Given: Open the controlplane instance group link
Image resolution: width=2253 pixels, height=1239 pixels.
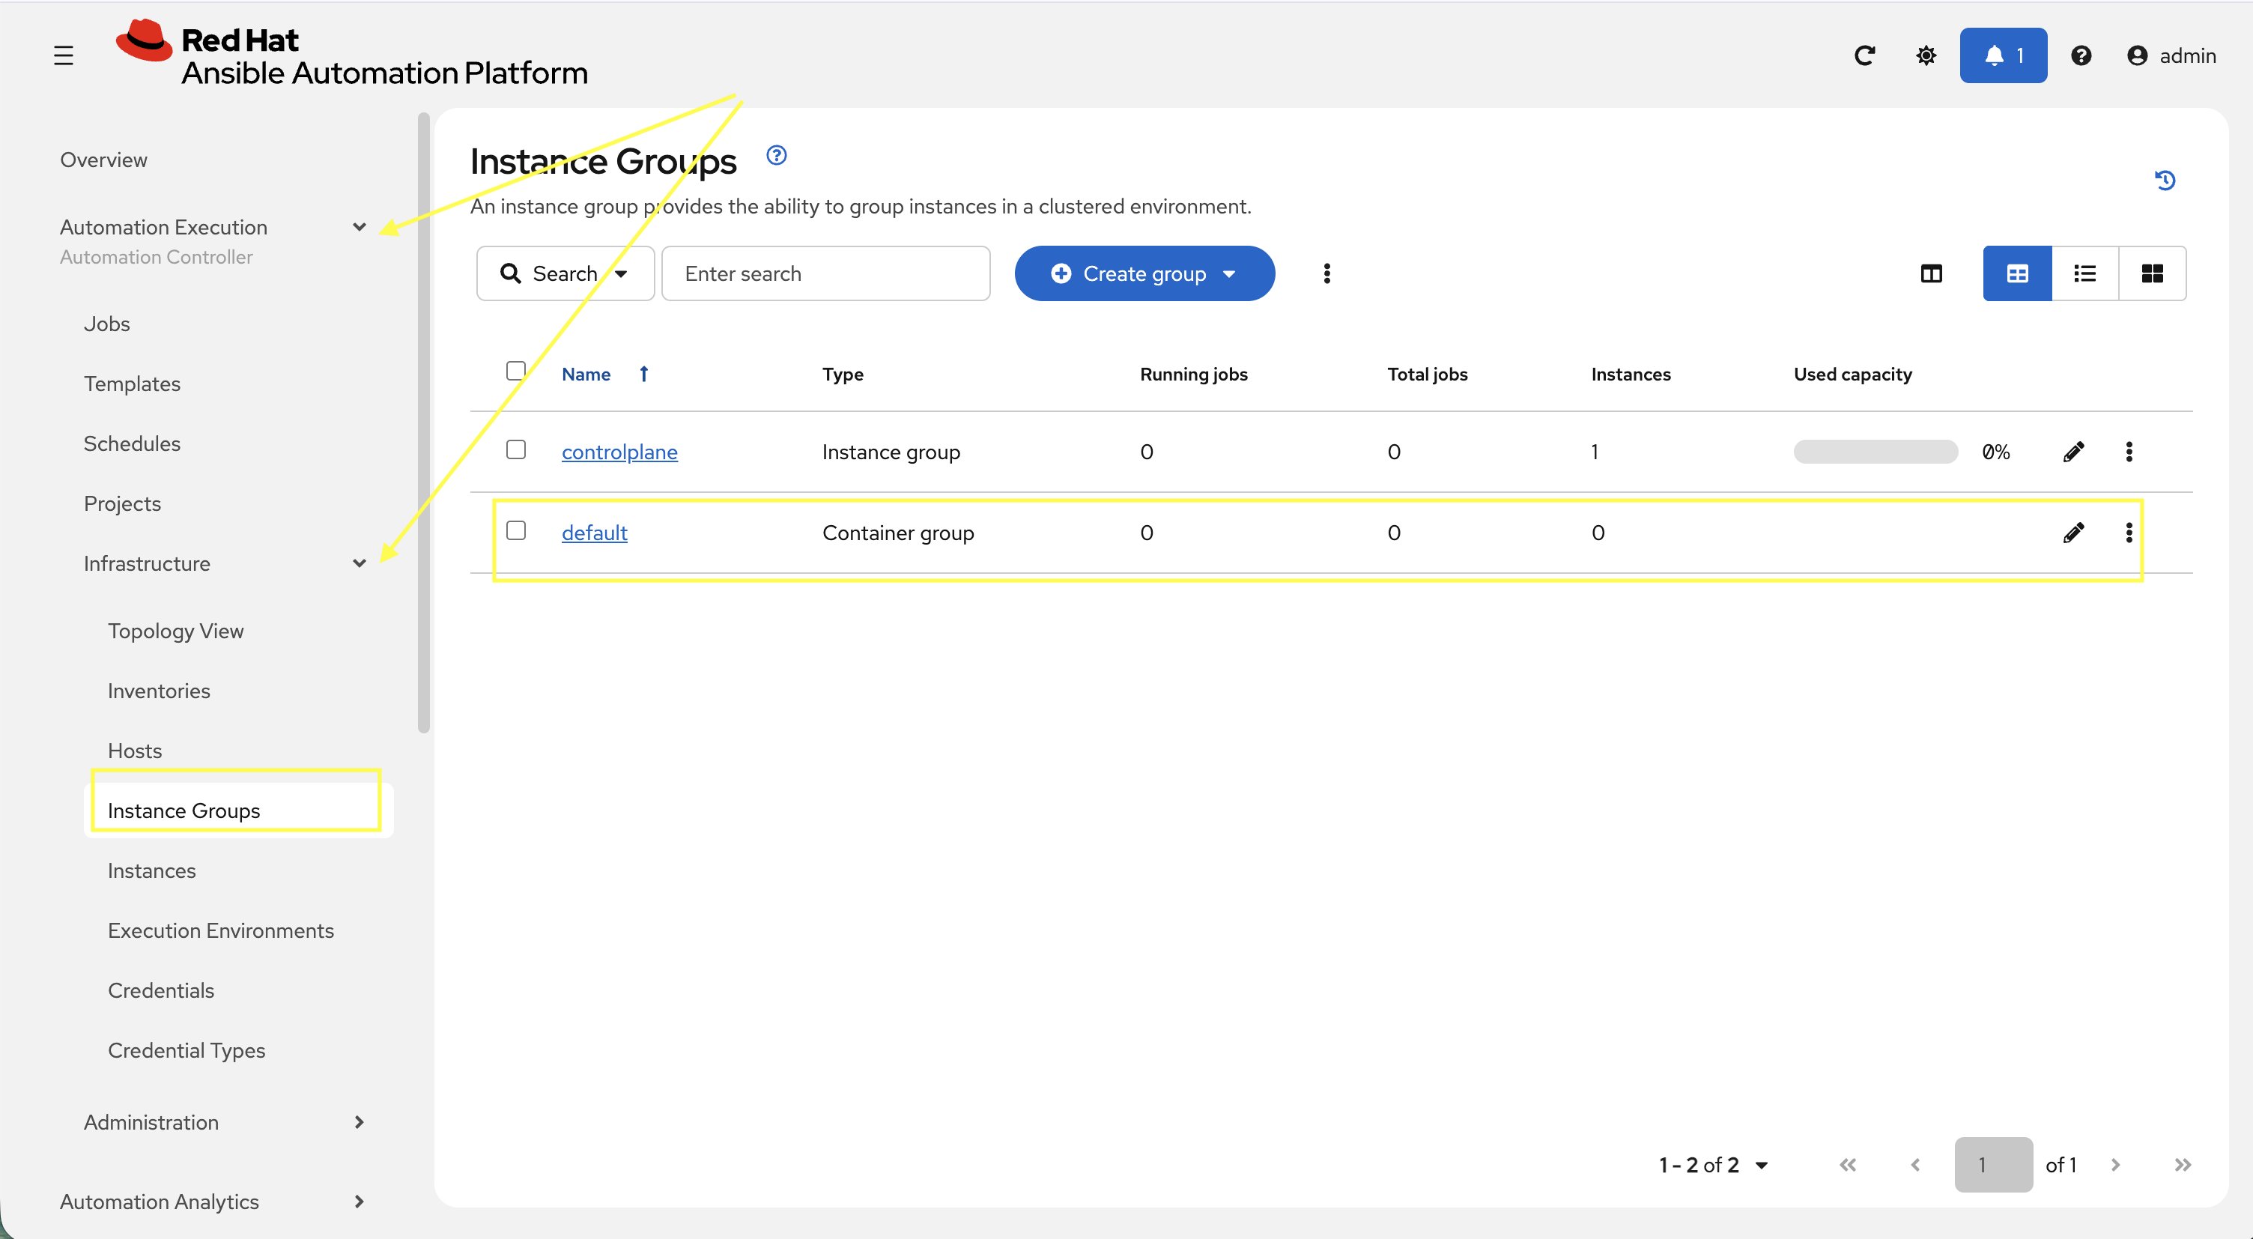Looking at the screenshot, I should [619, 452].
